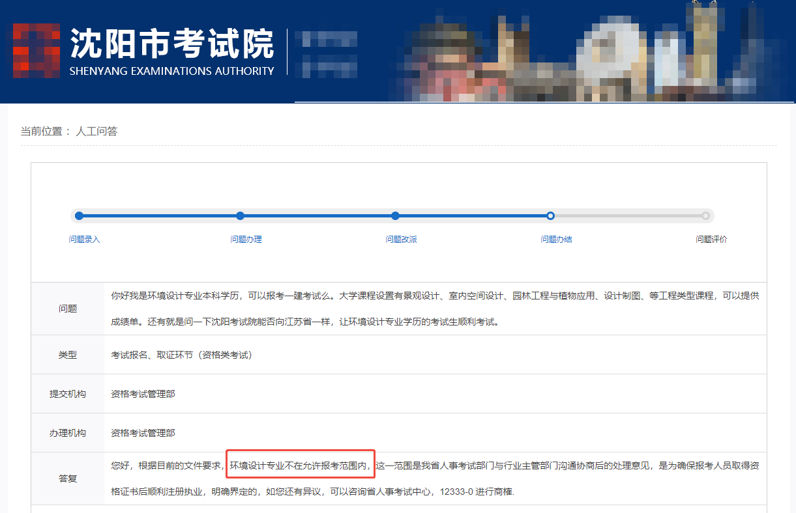
Task: Select the 问题办理 progress step dot
Action: [240, 215]
